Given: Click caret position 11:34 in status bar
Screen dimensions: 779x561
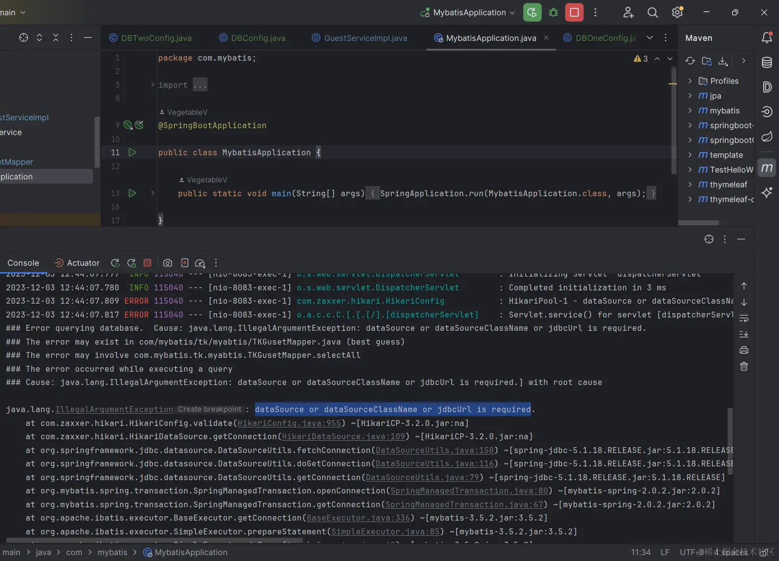Looking at the screenshot, I should tap(641, 552).
